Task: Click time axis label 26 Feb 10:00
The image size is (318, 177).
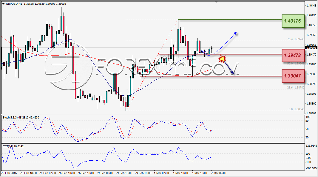Action: (x=67, y=173)
